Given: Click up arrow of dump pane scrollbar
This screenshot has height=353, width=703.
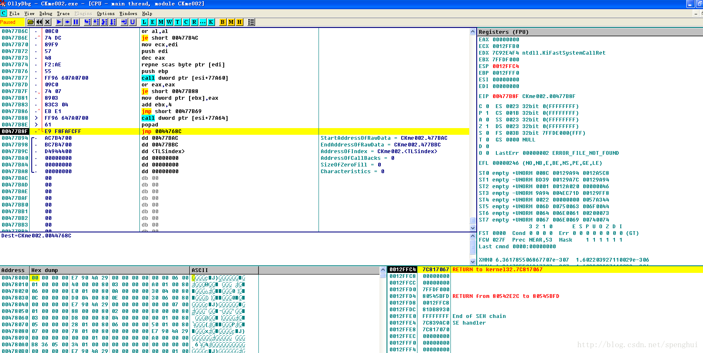Looking at the screenshot, I should point(383,270).
